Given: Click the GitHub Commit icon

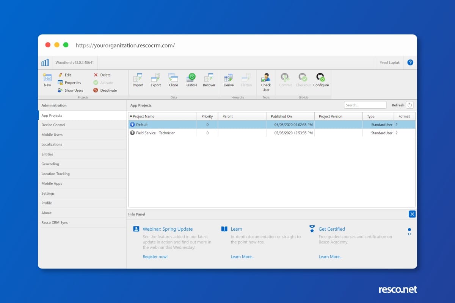Looking at the screenshot, I should (x=285, y=78).
